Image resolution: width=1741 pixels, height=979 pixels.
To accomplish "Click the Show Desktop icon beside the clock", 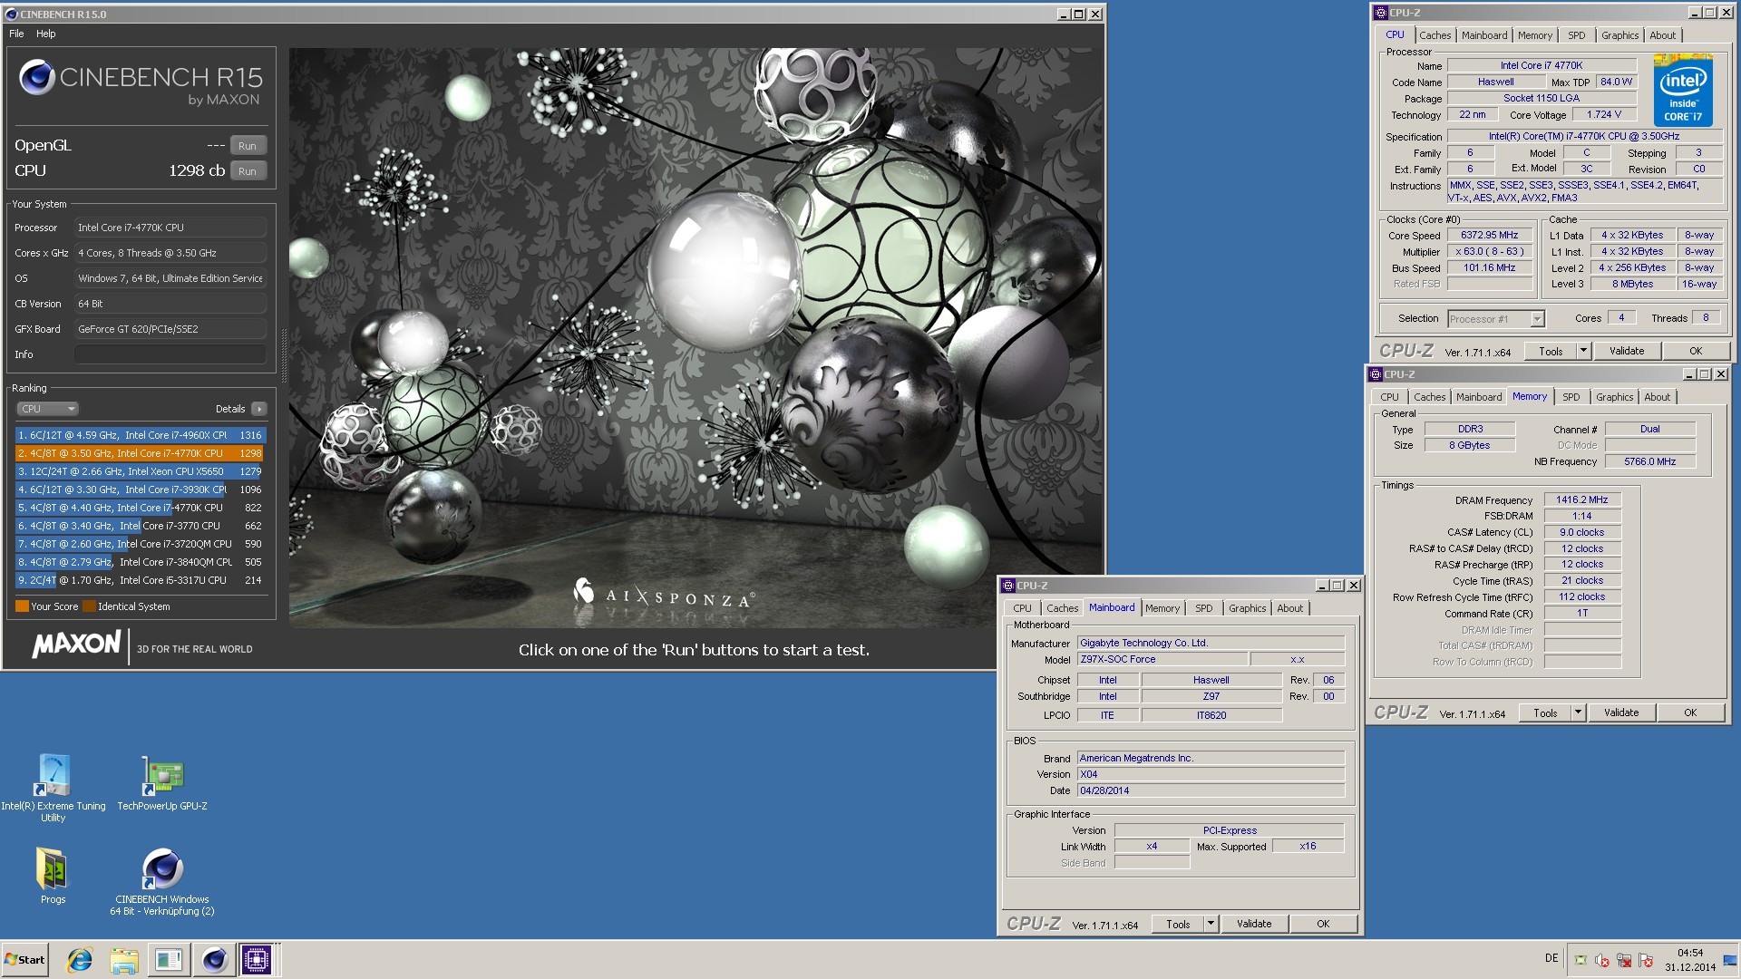I will point(1729,960).
